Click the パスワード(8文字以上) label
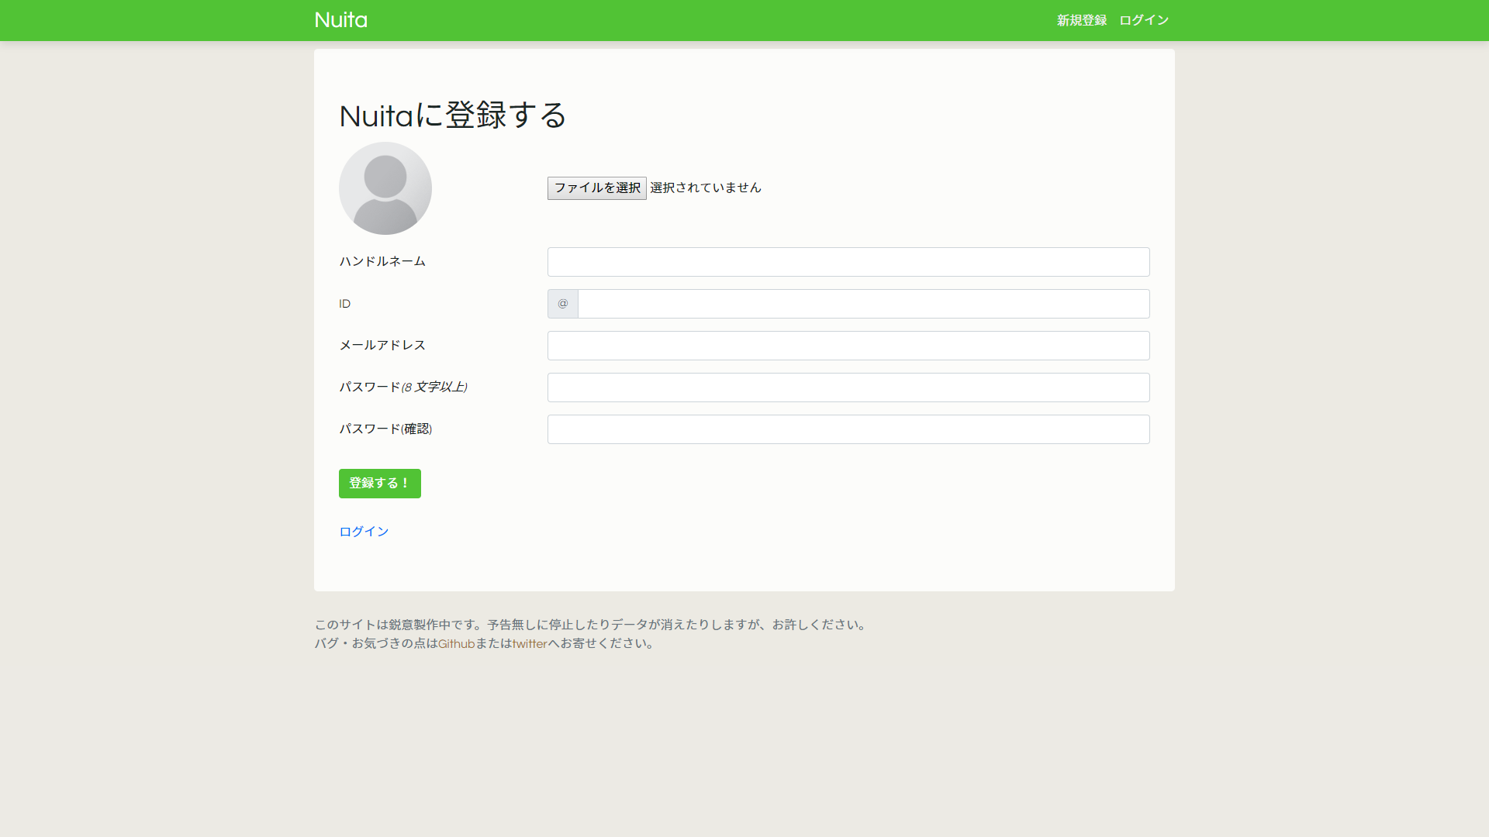This screenshot has height=837, width=1489. coord(403,387)
